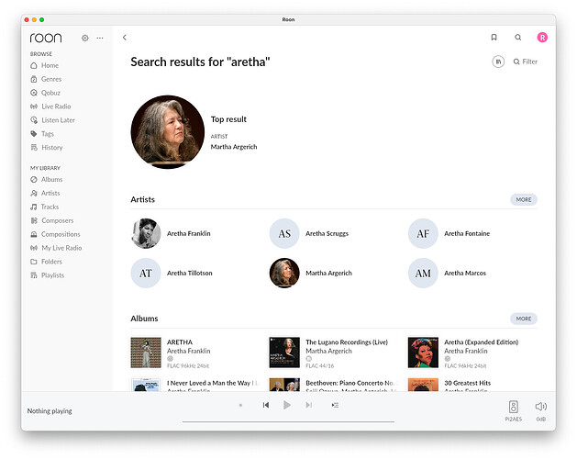Open album title Aretha (Expanded Edition)
This screenshot has height=459, width=577.
click(482, 342)
